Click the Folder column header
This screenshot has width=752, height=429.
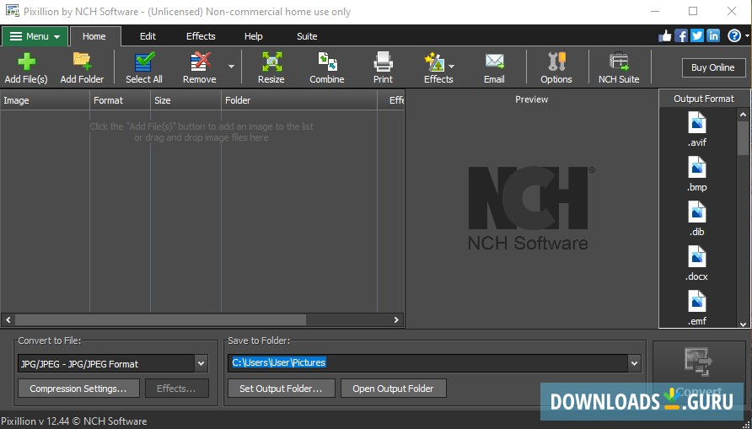coord(299,100)
